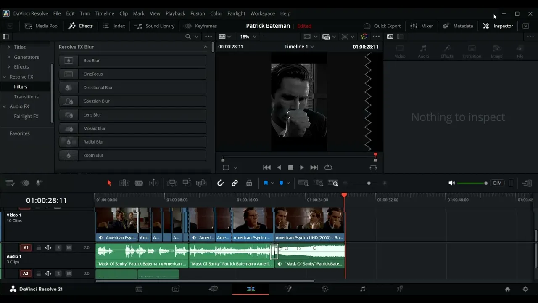Select the Blade Edit Mode tool
This screenshot has width=538, height=303.
pos(139,183)
